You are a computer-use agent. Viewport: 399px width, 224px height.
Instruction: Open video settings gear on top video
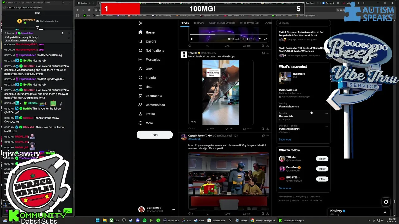click(254, 39)
